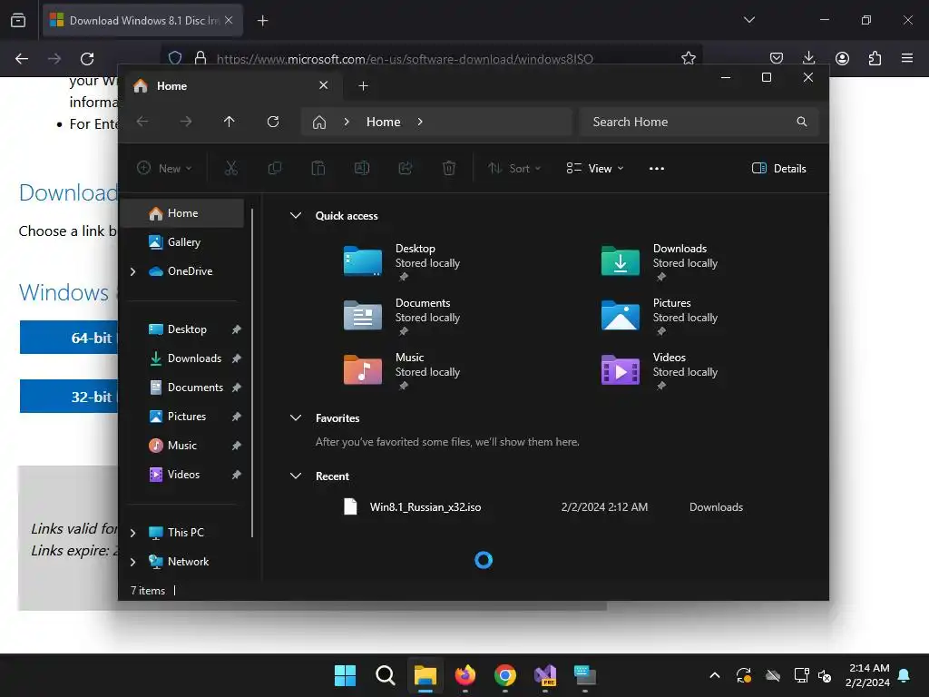Image resolution: width=929 pixels, height=697 pixels.
Task: Unpin Videos via sidebar pin icon
Action: [x=236, y=475]
